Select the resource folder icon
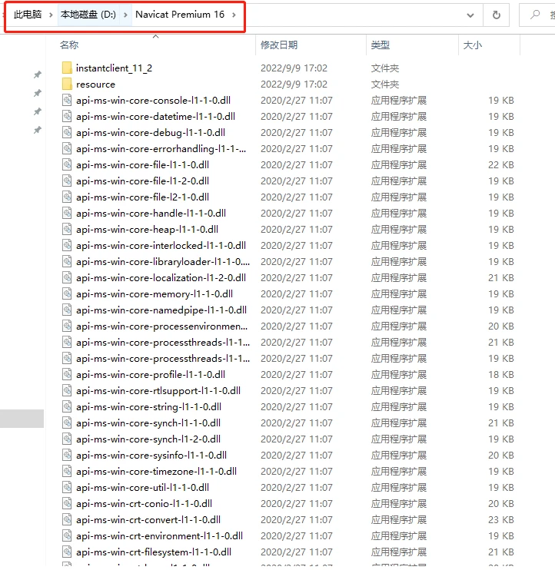Viewport: 555px width, 570px height. (67, 84)
